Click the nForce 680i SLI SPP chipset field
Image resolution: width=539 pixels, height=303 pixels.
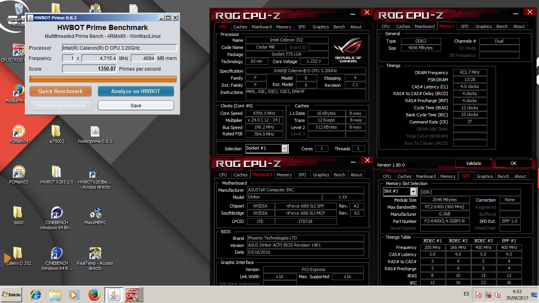pyautogui.click(x=306, y=206)
